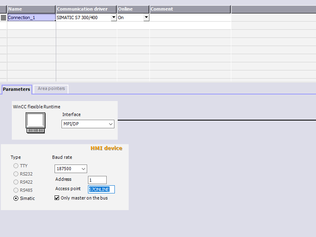Switch to the Parameters tab
This screenshot has height=237, width=316.
pos(17,89)
